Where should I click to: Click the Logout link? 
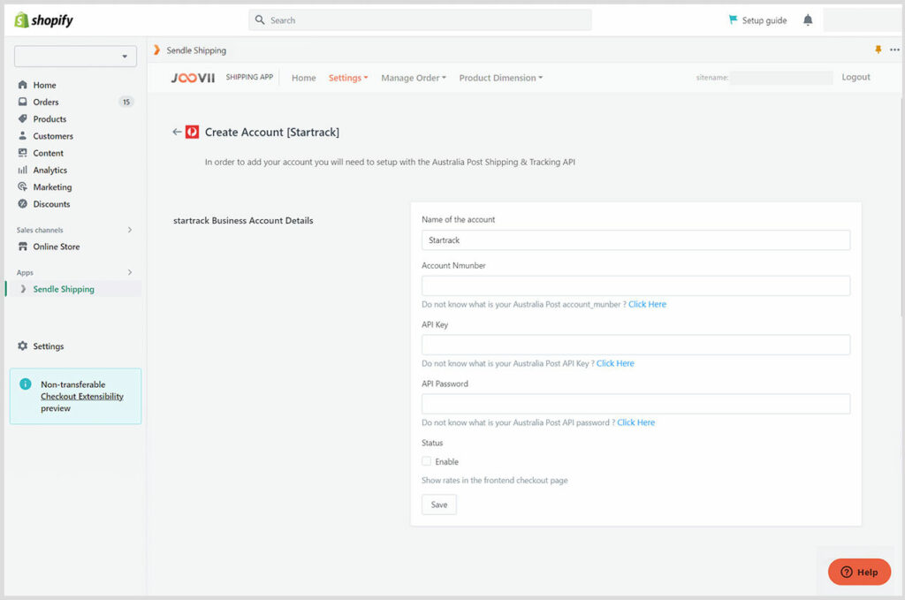click(x=856, y=77)
